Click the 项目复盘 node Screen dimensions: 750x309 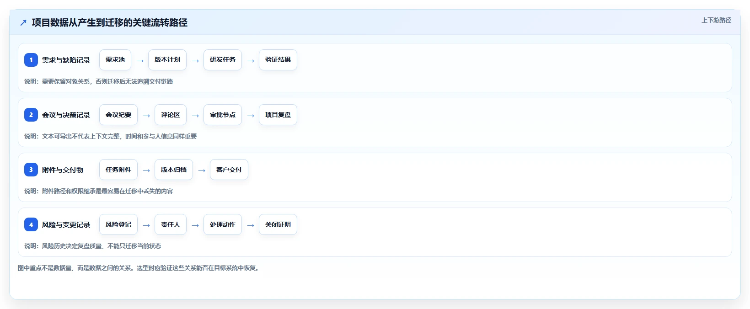click(x=278, y=115)
